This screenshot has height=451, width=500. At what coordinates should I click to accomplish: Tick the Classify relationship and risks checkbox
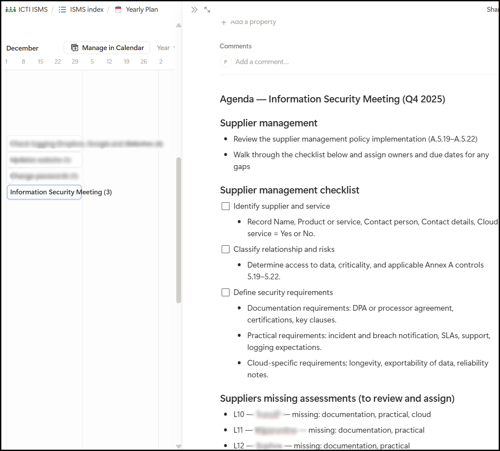(x=226, y=249)
